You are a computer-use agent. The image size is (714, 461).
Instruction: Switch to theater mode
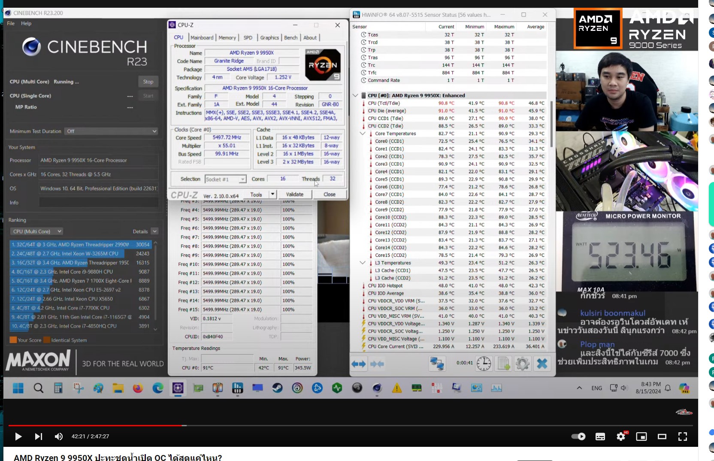(662, 437)
